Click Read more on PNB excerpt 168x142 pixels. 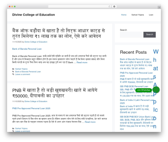tap(90, 122)
